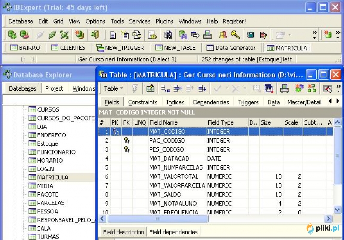Select the MAT_SALDO field row
Screen dimensions: 344x240
click(215, 194)
